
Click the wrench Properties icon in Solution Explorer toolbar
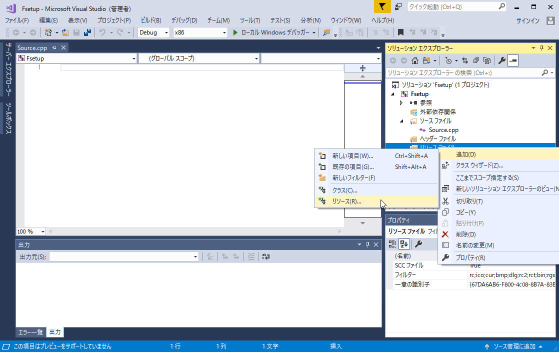[501, 60]
